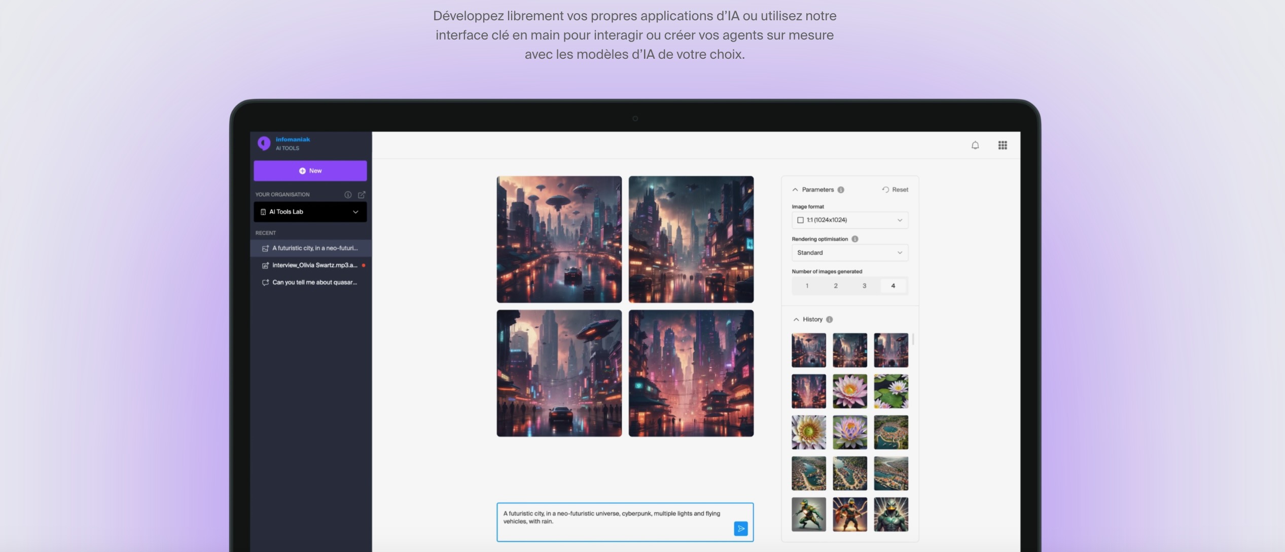Select 1 image generated option
This screenshot has width=1285, height=552.
click(x=807, y=286)
